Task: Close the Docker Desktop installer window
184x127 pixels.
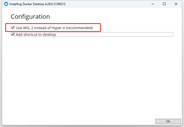Action: pyautogui.click(x=176, y=4)
